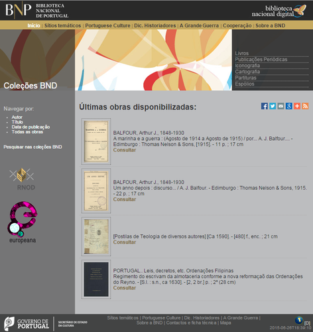The image size is (313, 332).
Task: Click the Twitter share icon
Action: coord(273,106)
